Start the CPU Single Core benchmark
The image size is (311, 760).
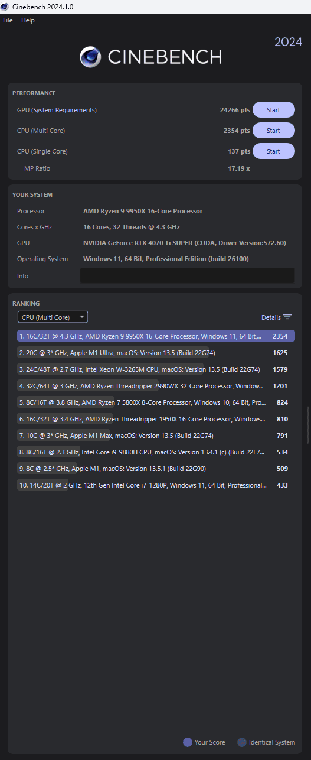click(274, 151)
